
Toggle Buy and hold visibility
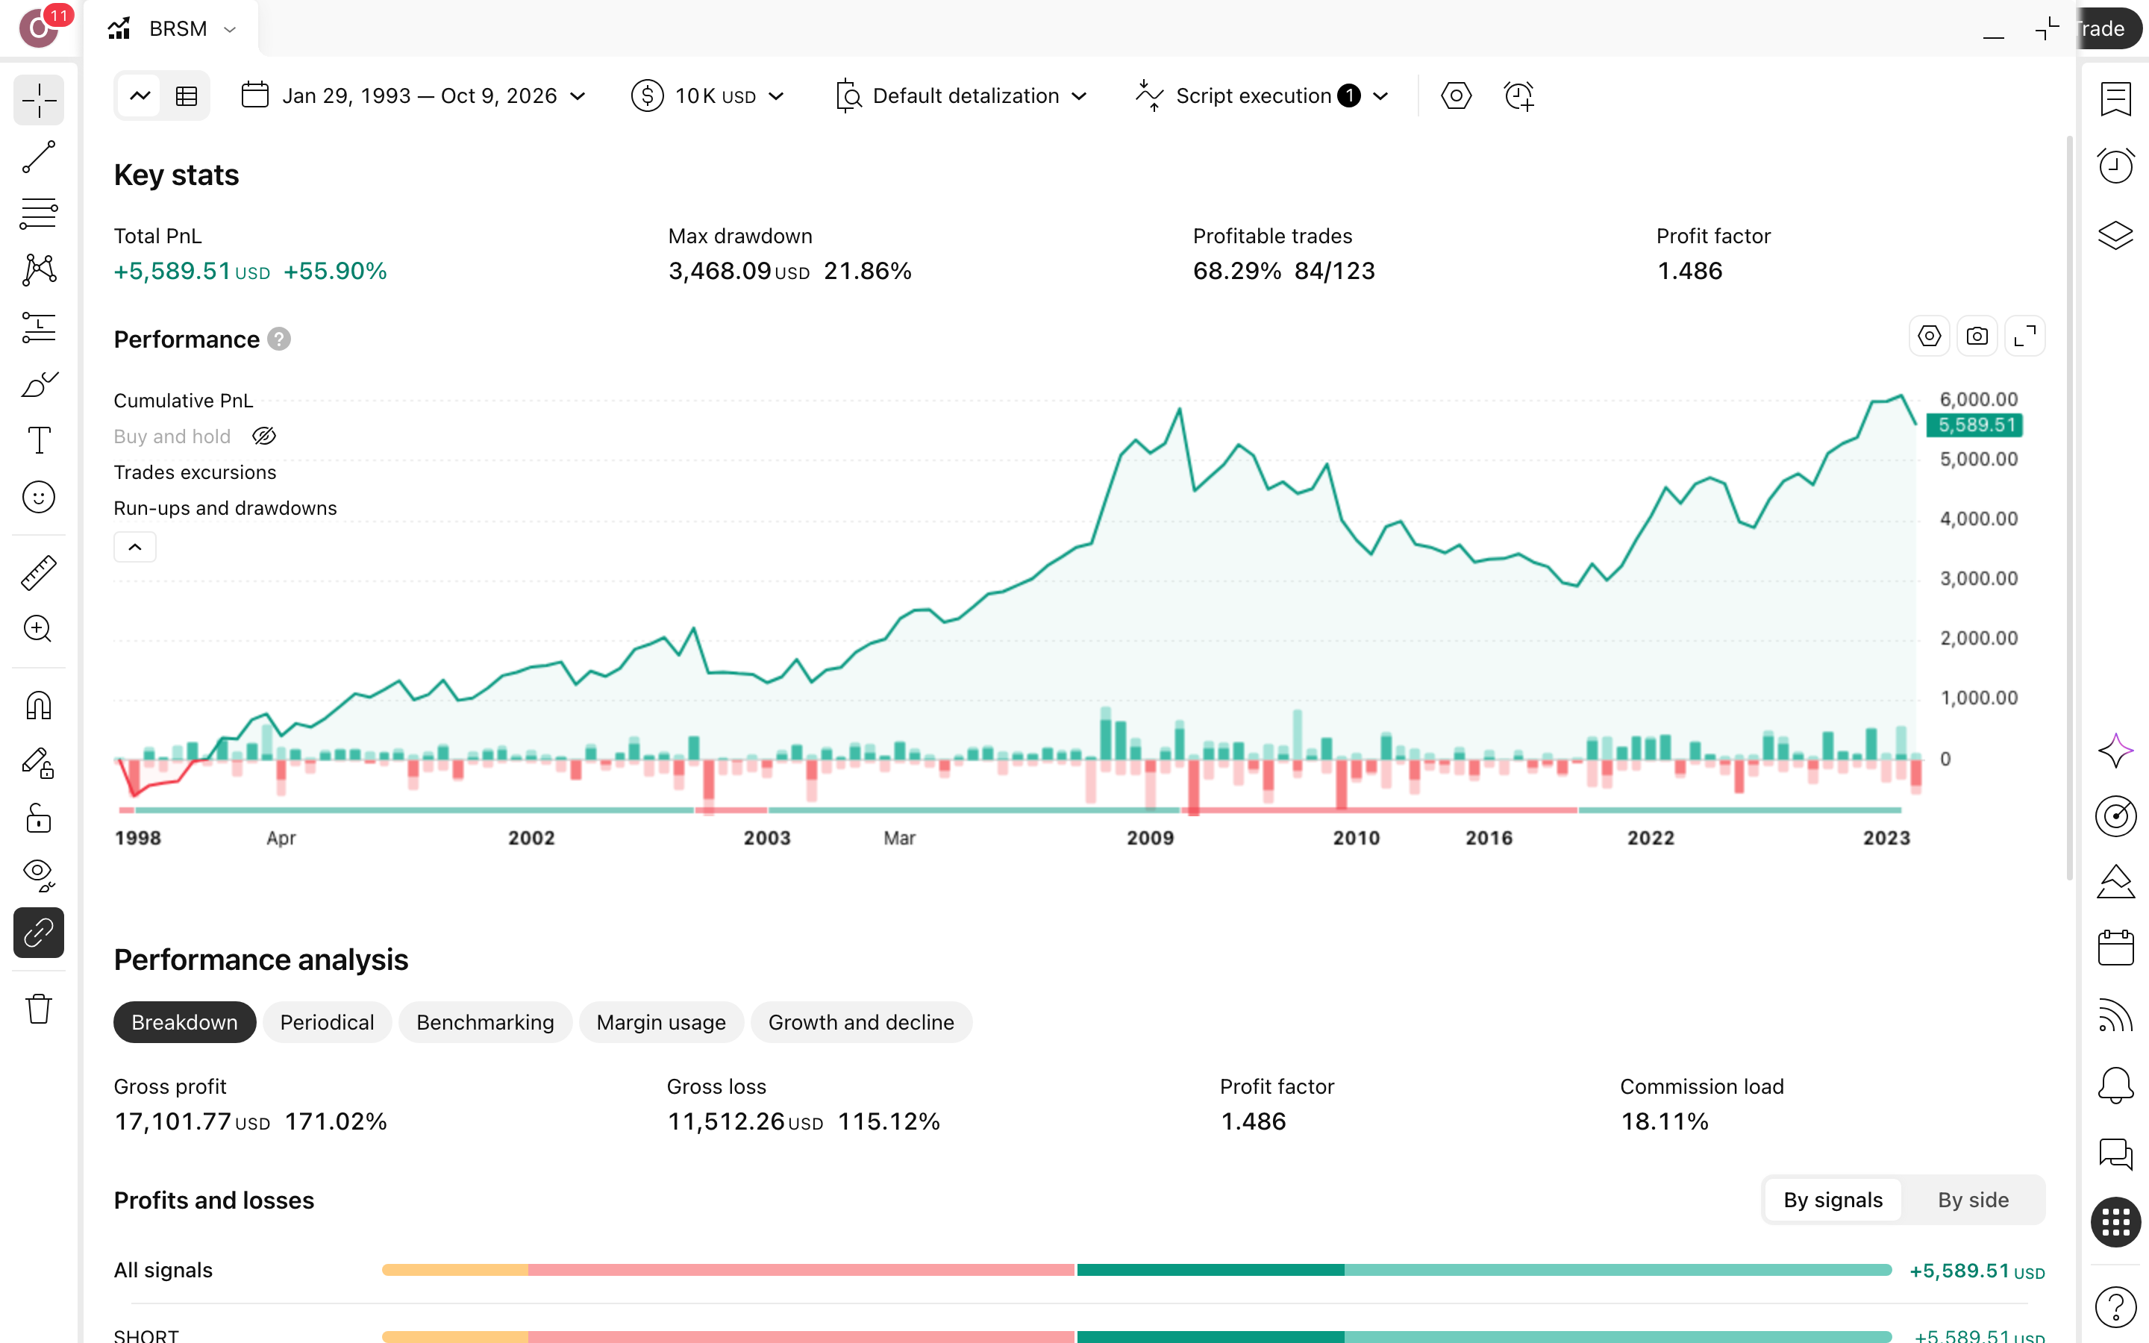[x=263, y=436]
